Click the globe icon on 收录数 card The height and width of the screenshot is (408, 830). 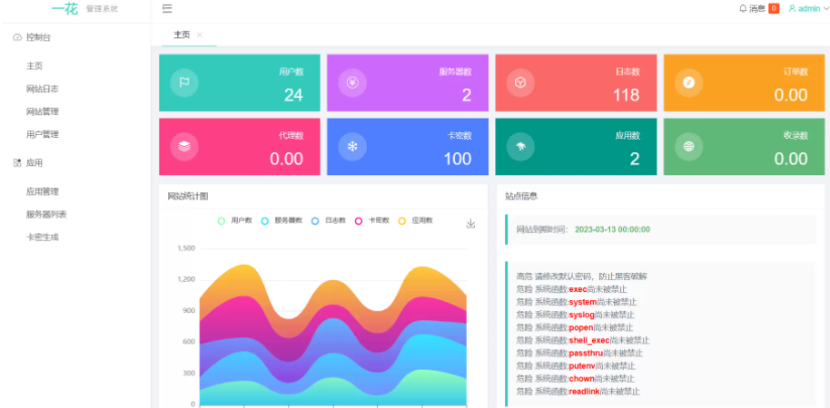pyautogui.click(x=688, y=146)
